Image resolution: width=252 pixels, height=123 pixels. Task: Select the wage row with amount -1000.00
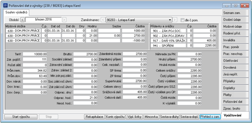click(x=75, y=40)
